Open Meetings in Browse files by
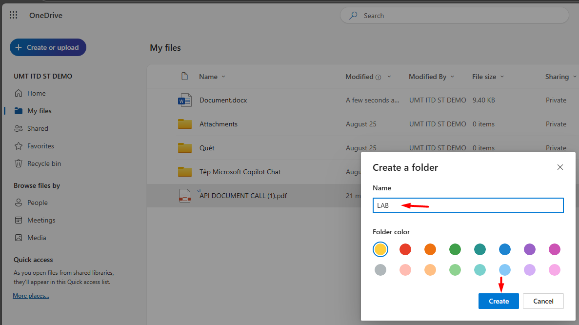The image size is (579, 325). coord(41,220)
